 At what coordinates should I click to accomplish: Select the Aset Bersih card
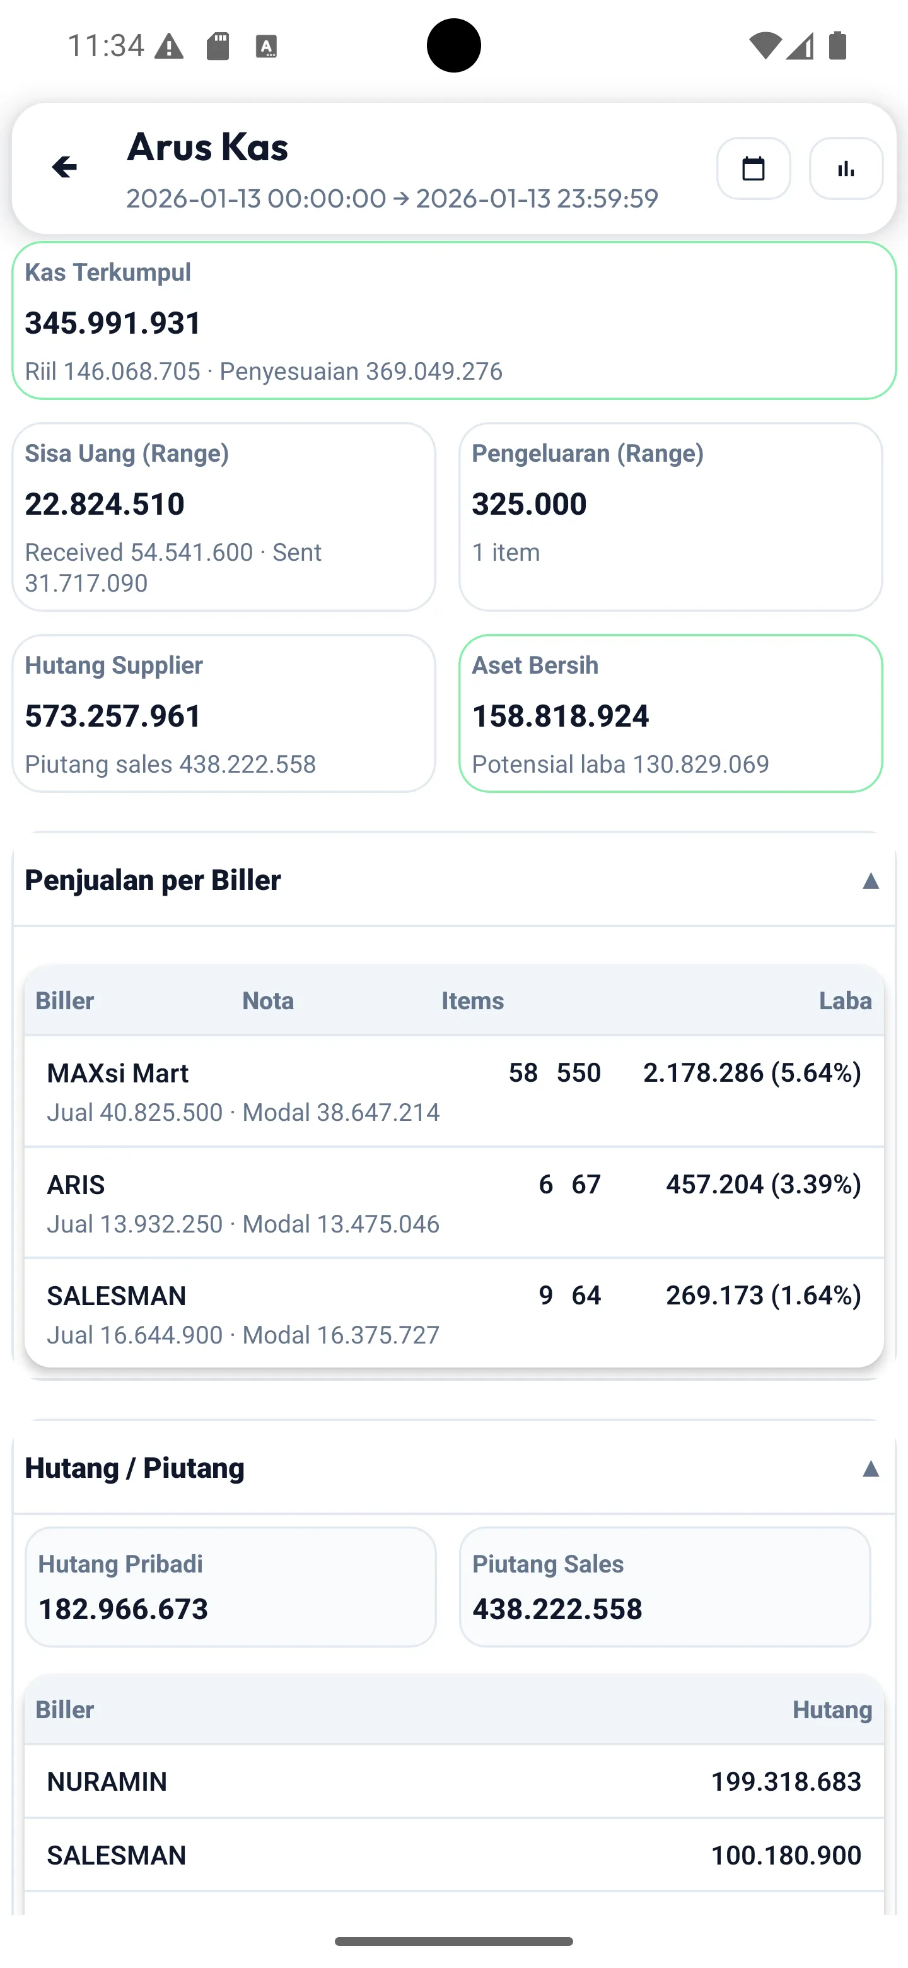click(x=670, y=713)
